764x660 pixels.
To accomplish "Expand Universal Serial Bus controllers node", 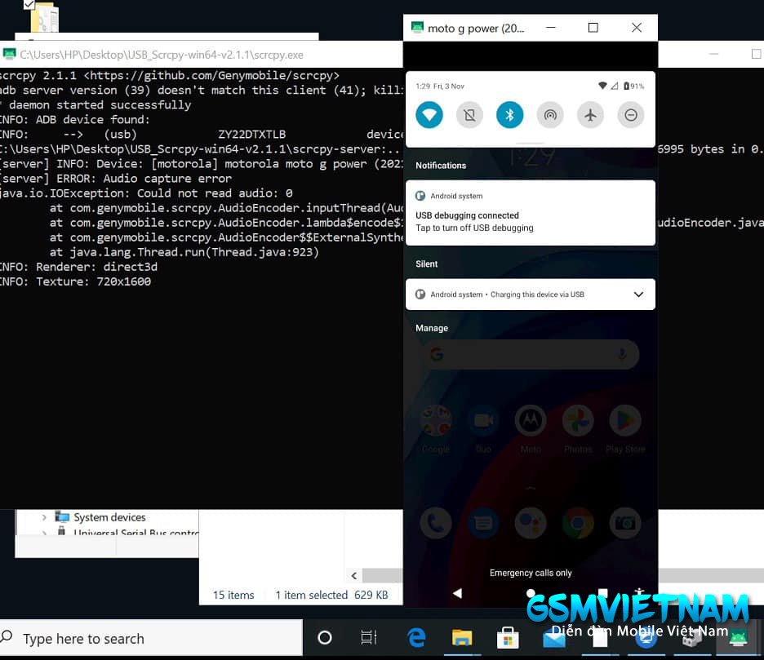I will click(44, 533).
